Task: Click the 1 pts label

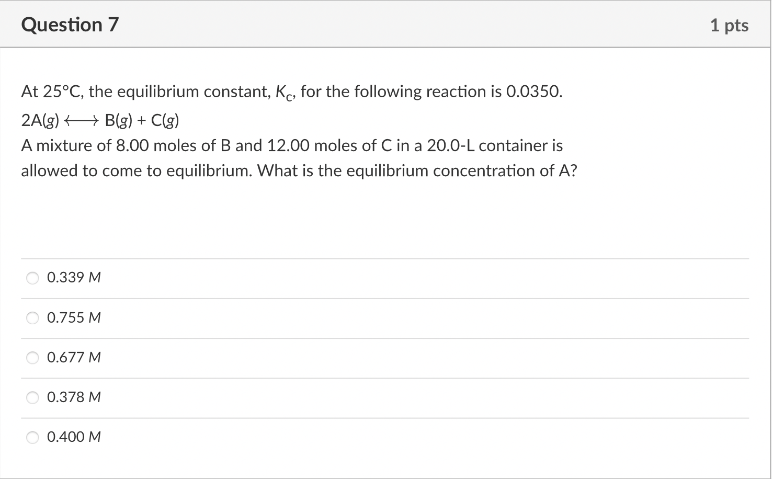Action: click(x=730, y=24)
